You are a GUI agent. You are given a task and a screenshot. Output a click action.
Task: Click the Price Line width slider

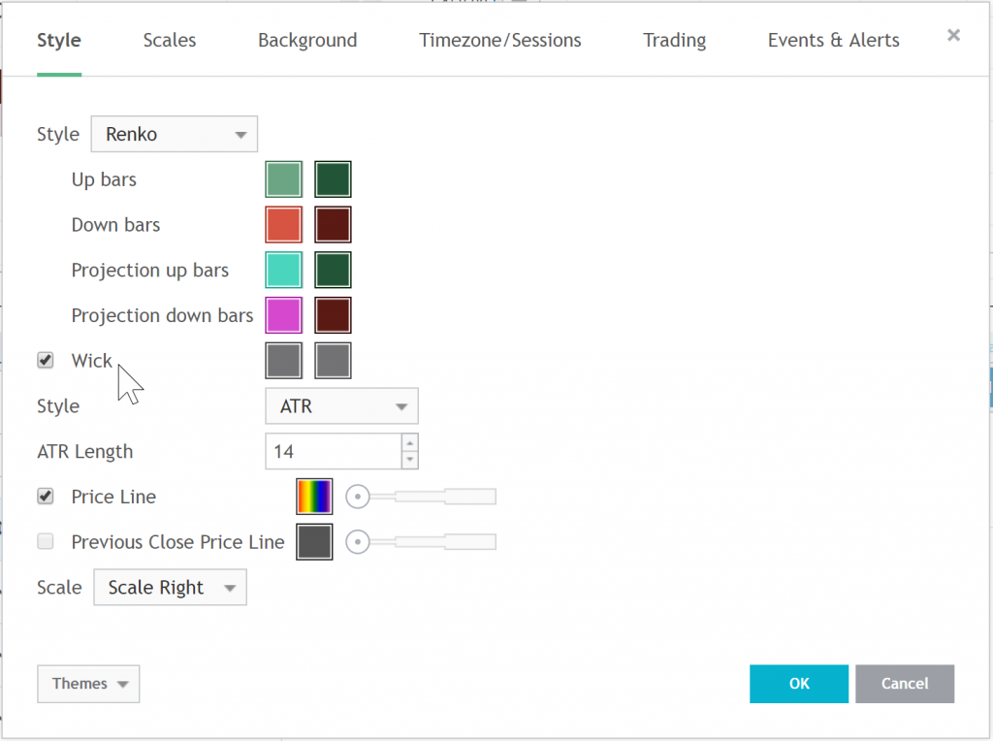coord(422,497)
